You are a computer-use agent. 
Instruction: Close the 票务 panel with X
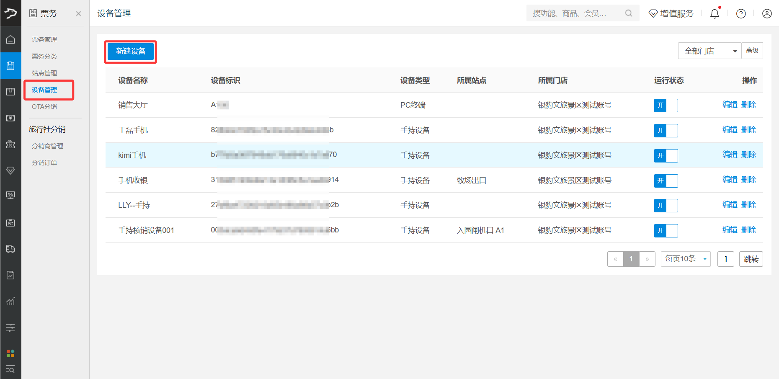tap(78, 13)
